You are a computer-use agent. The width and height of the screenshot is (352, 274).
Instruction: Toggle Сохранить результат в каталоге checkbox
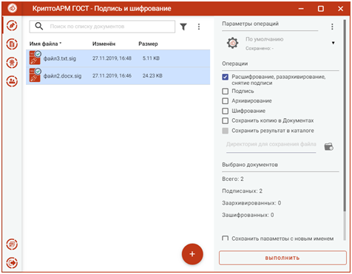pyautogui.click(x=226, y=131)
